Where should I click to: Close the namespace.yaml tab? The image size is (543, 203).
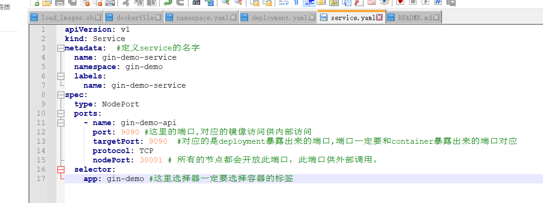pos(233,18)
